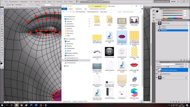This screenshot has width=190, height=107.
Task: Open the Стиль dropdown in options bar
Action: pyautogui.click(x=45, y=5)
